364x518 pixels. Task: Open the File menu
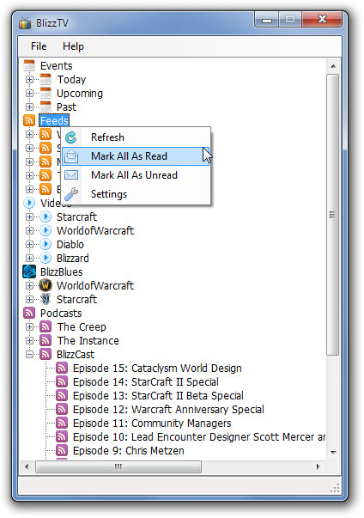click(39, 46)
